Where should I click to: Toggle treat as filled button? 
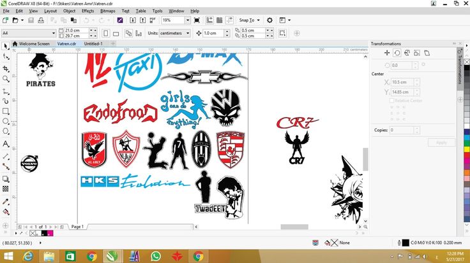coord(282,33)
